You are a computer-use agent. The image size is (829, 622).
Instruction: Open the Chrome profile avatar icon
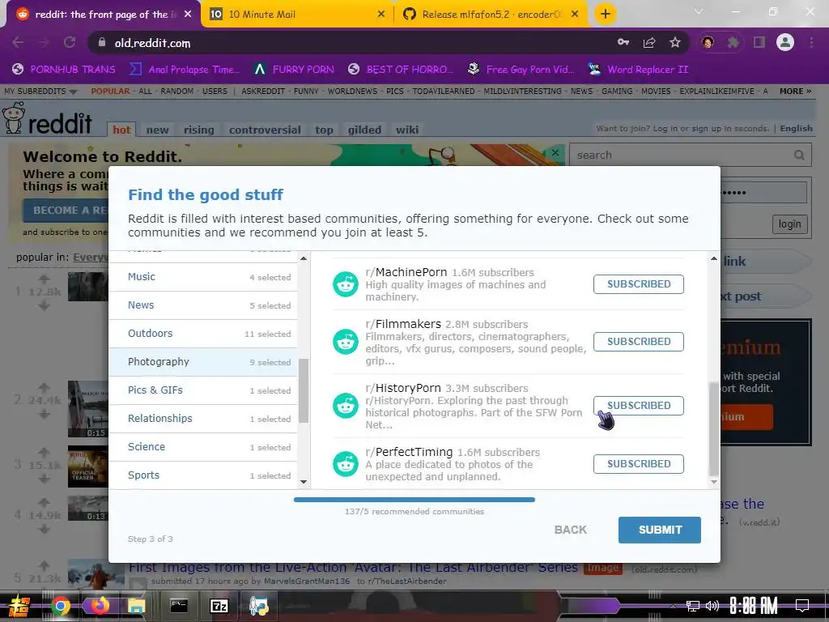[785, 42]
